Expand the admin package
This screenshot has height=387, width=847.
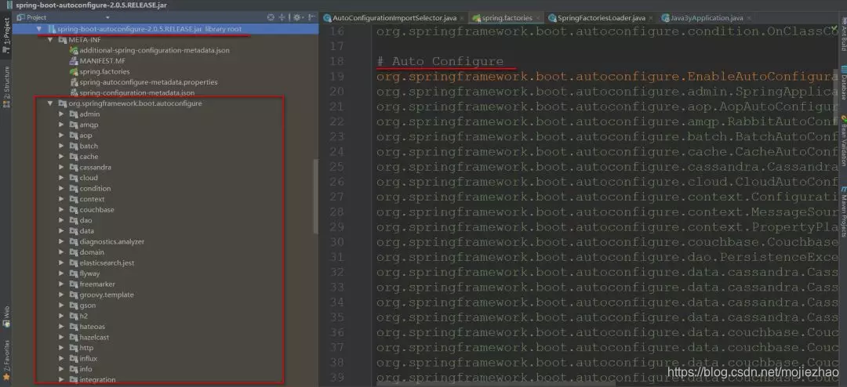(x=61, y=114)
